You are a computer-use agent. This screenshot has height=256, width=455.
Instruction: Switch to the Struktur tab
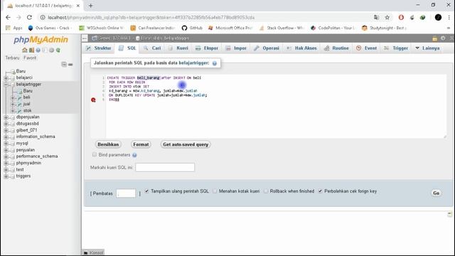[x=99, y=48]
